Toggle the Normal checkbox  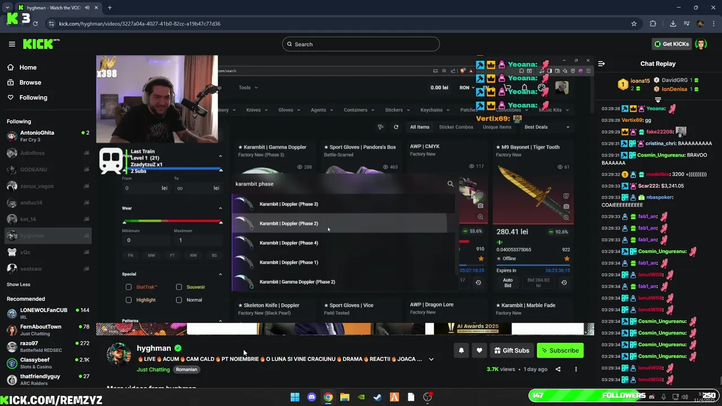pyautogui.click(x=179, y=300)
